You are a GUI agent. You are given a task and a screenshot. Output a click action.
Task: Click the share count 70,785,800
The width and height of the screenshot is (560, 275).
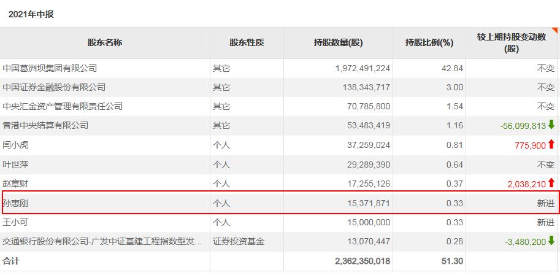369,106
